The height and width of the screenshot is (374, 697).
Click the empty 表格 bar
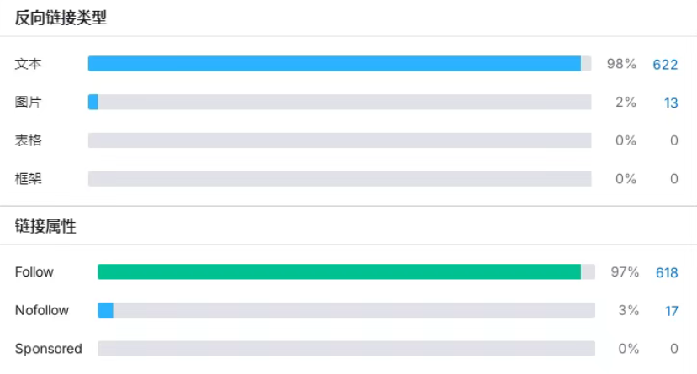[340, 140]
